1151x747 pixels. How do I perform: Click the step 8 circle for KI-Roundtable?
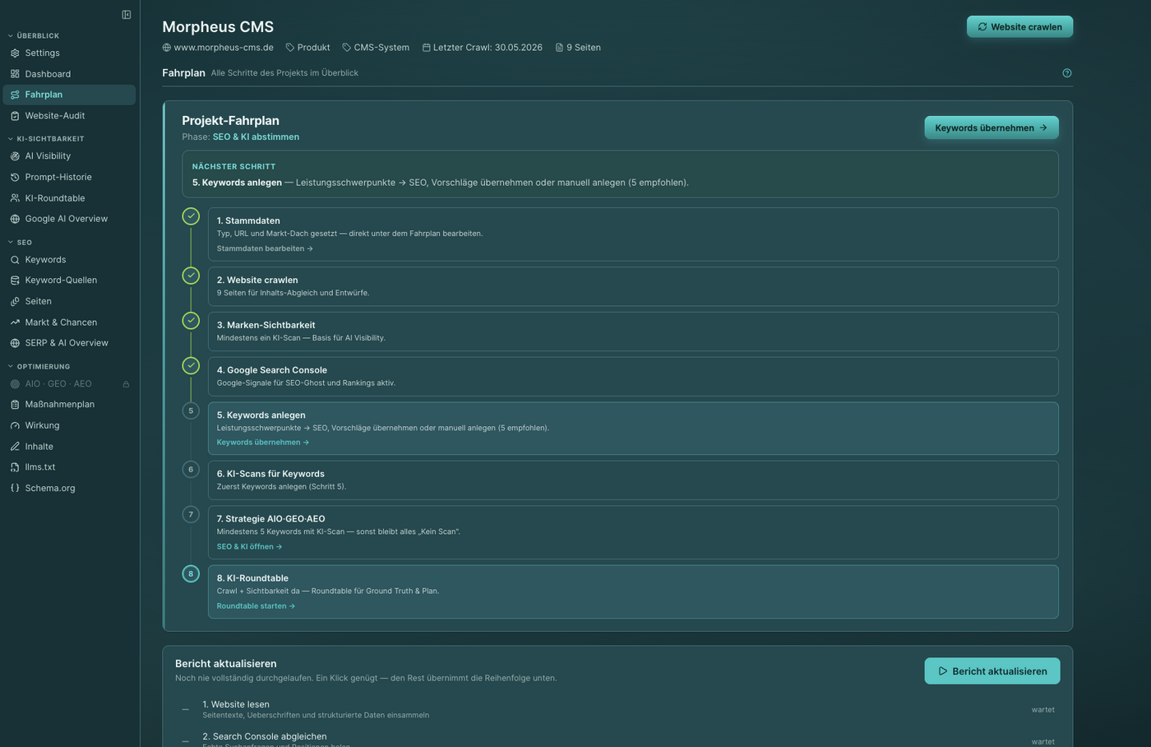pos(191,573)
